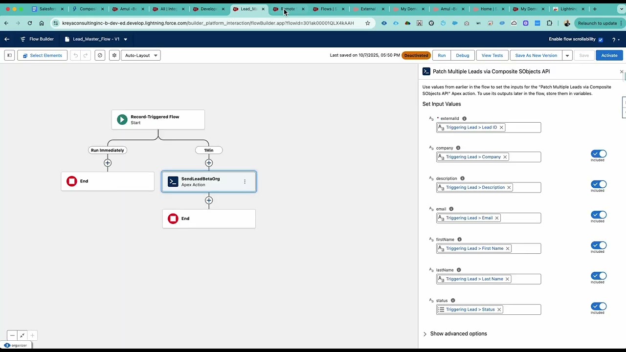Image resolution: width=626 pixels, height=352 pixels.
Task: Toggle status Included switch
Action: 599,307
